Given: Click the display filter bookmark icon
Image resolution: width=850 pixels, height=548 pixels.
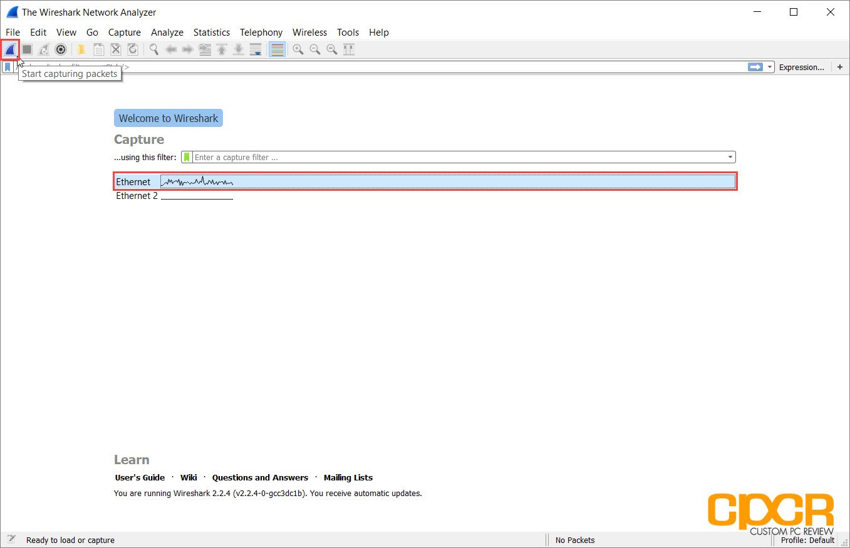Looking at the screenshot, I should coord(8,67).
